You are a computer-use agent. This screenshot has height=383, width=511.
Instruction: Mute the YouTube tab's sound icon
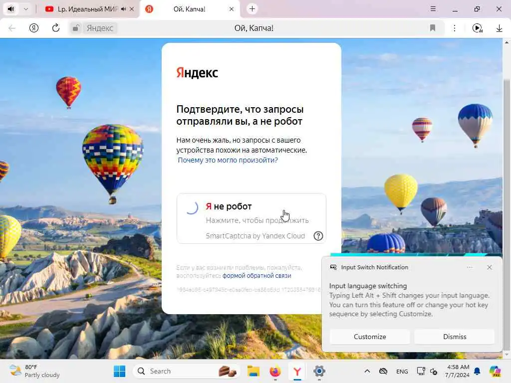coord(123,9)
